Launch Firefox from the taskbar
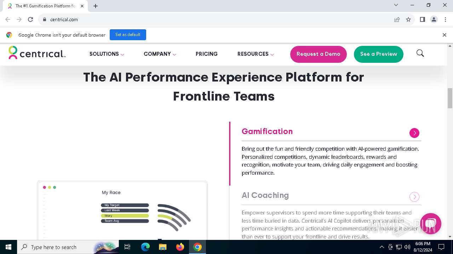Screen dimensions: 453x254 click(180, 247)
